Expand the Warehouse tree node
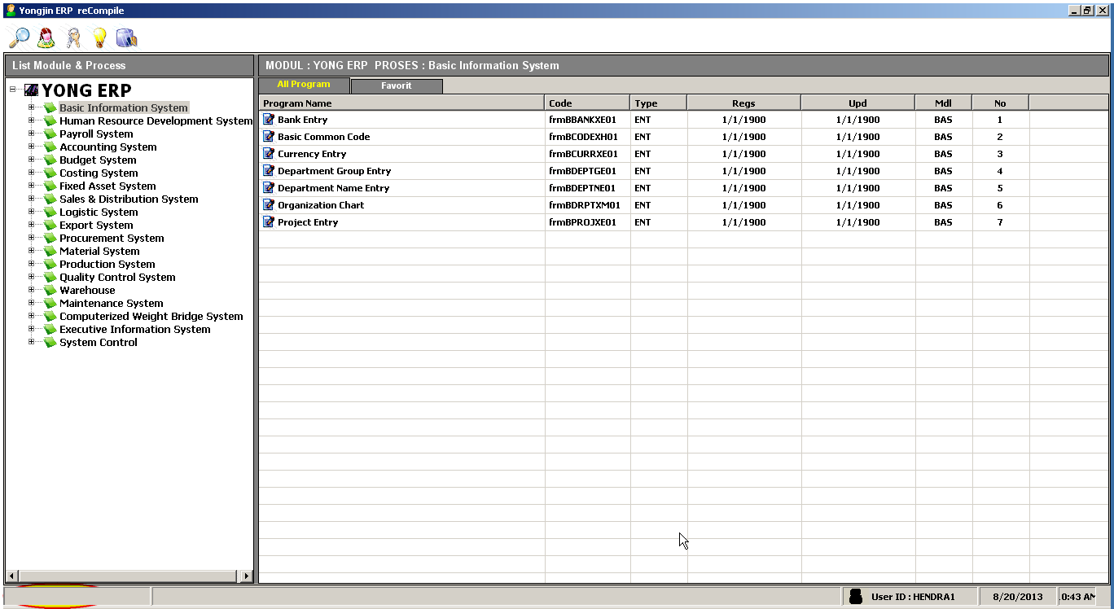Screen dimensions: 1114x609 32,290
